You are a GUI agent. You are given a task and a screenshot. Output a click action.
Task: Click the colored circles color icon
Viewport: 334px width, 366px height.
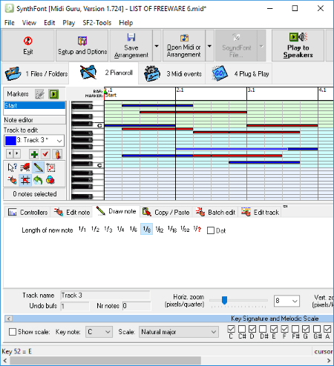50,180
